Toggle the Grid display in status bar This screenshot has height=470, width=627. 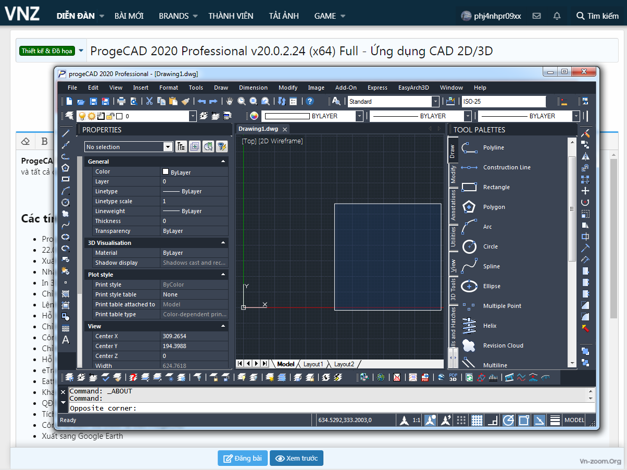pyautogui.click(x=477, y=420)
